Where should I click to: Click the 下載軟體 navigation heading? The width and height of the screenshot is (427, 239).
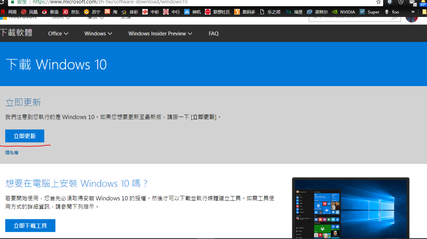click(x=16, y=33)
